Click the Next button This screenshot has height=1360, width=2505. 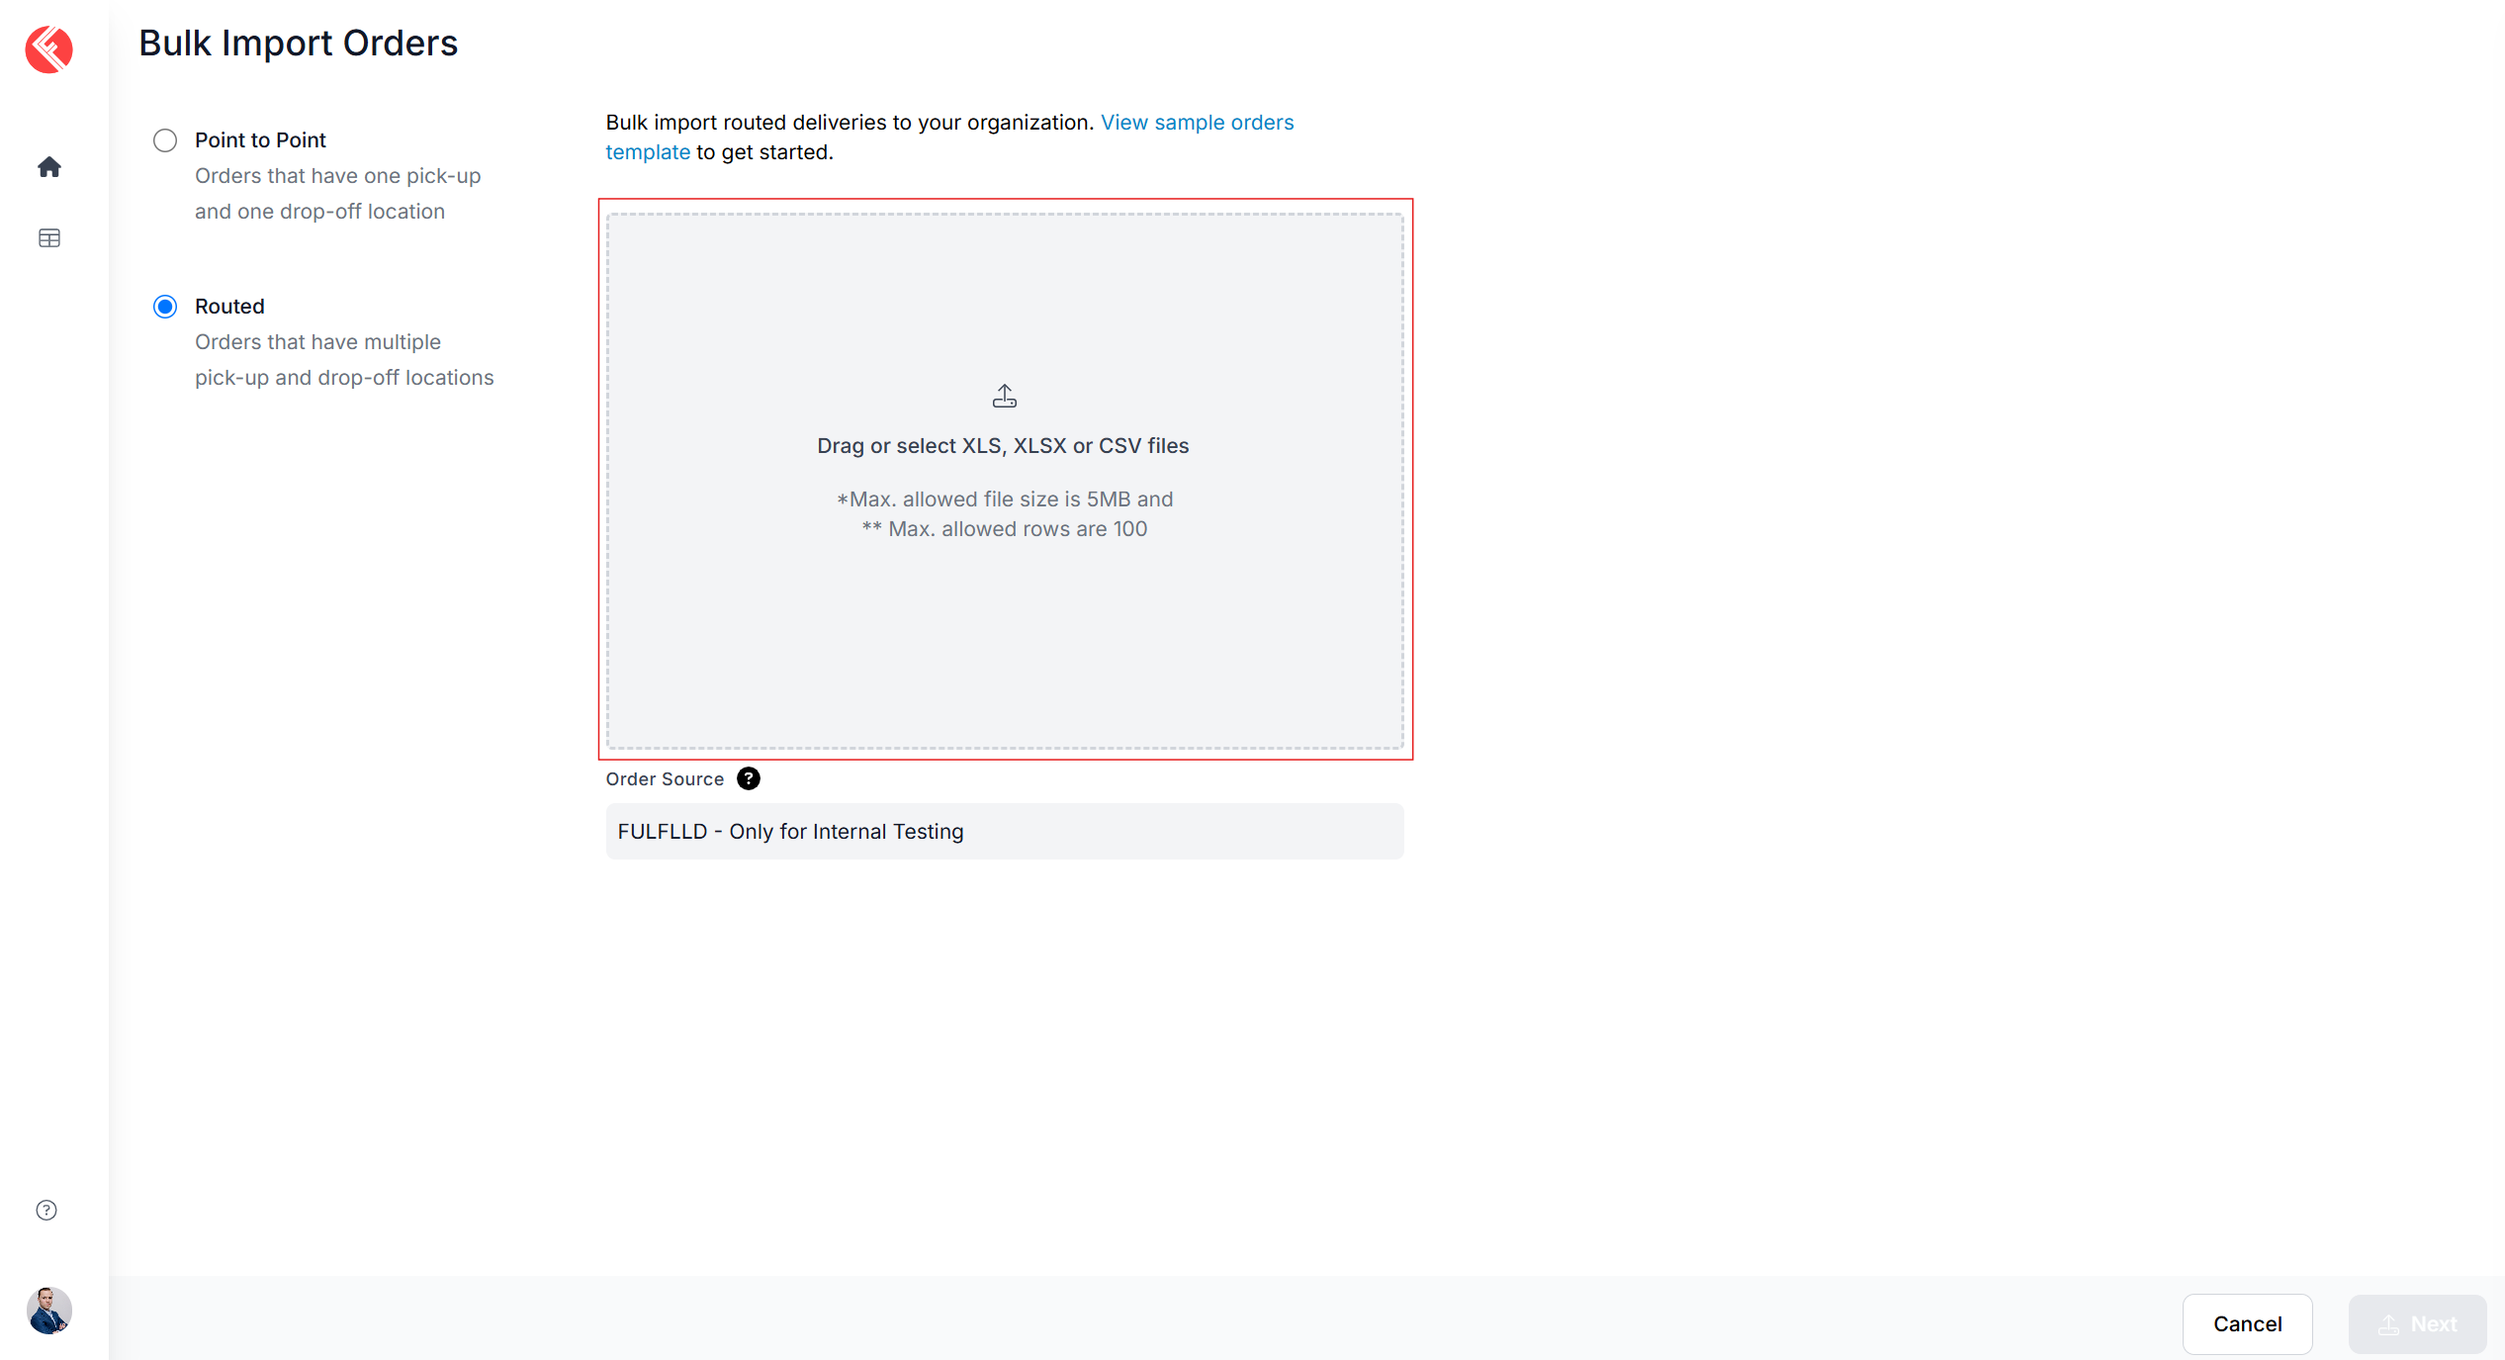tap(2417, 1324)
